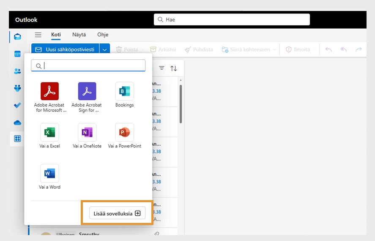
Task: Open the People contacts icon
Action: pyautogui.click(x=17, y=71)
